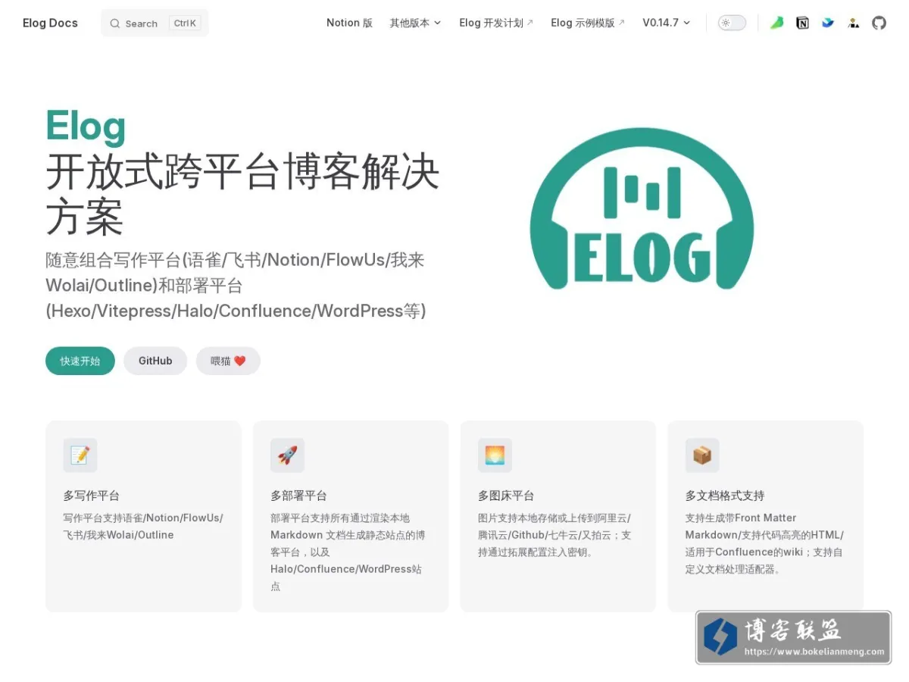The image size is (909, 682).
Task: Click the 多写作平台 card title
Action: (92, 496)
